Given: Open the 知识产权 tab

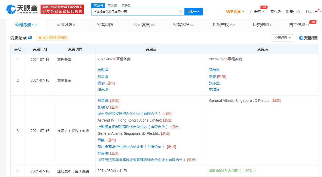Looking at the screenshot, I should point(224,25).
